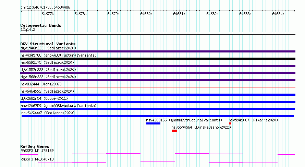Image resolution: width=305 pixels, height=167 pixels.
Task: Click the short blue bar under nsv4200166
Action: (x=153, y=123)
